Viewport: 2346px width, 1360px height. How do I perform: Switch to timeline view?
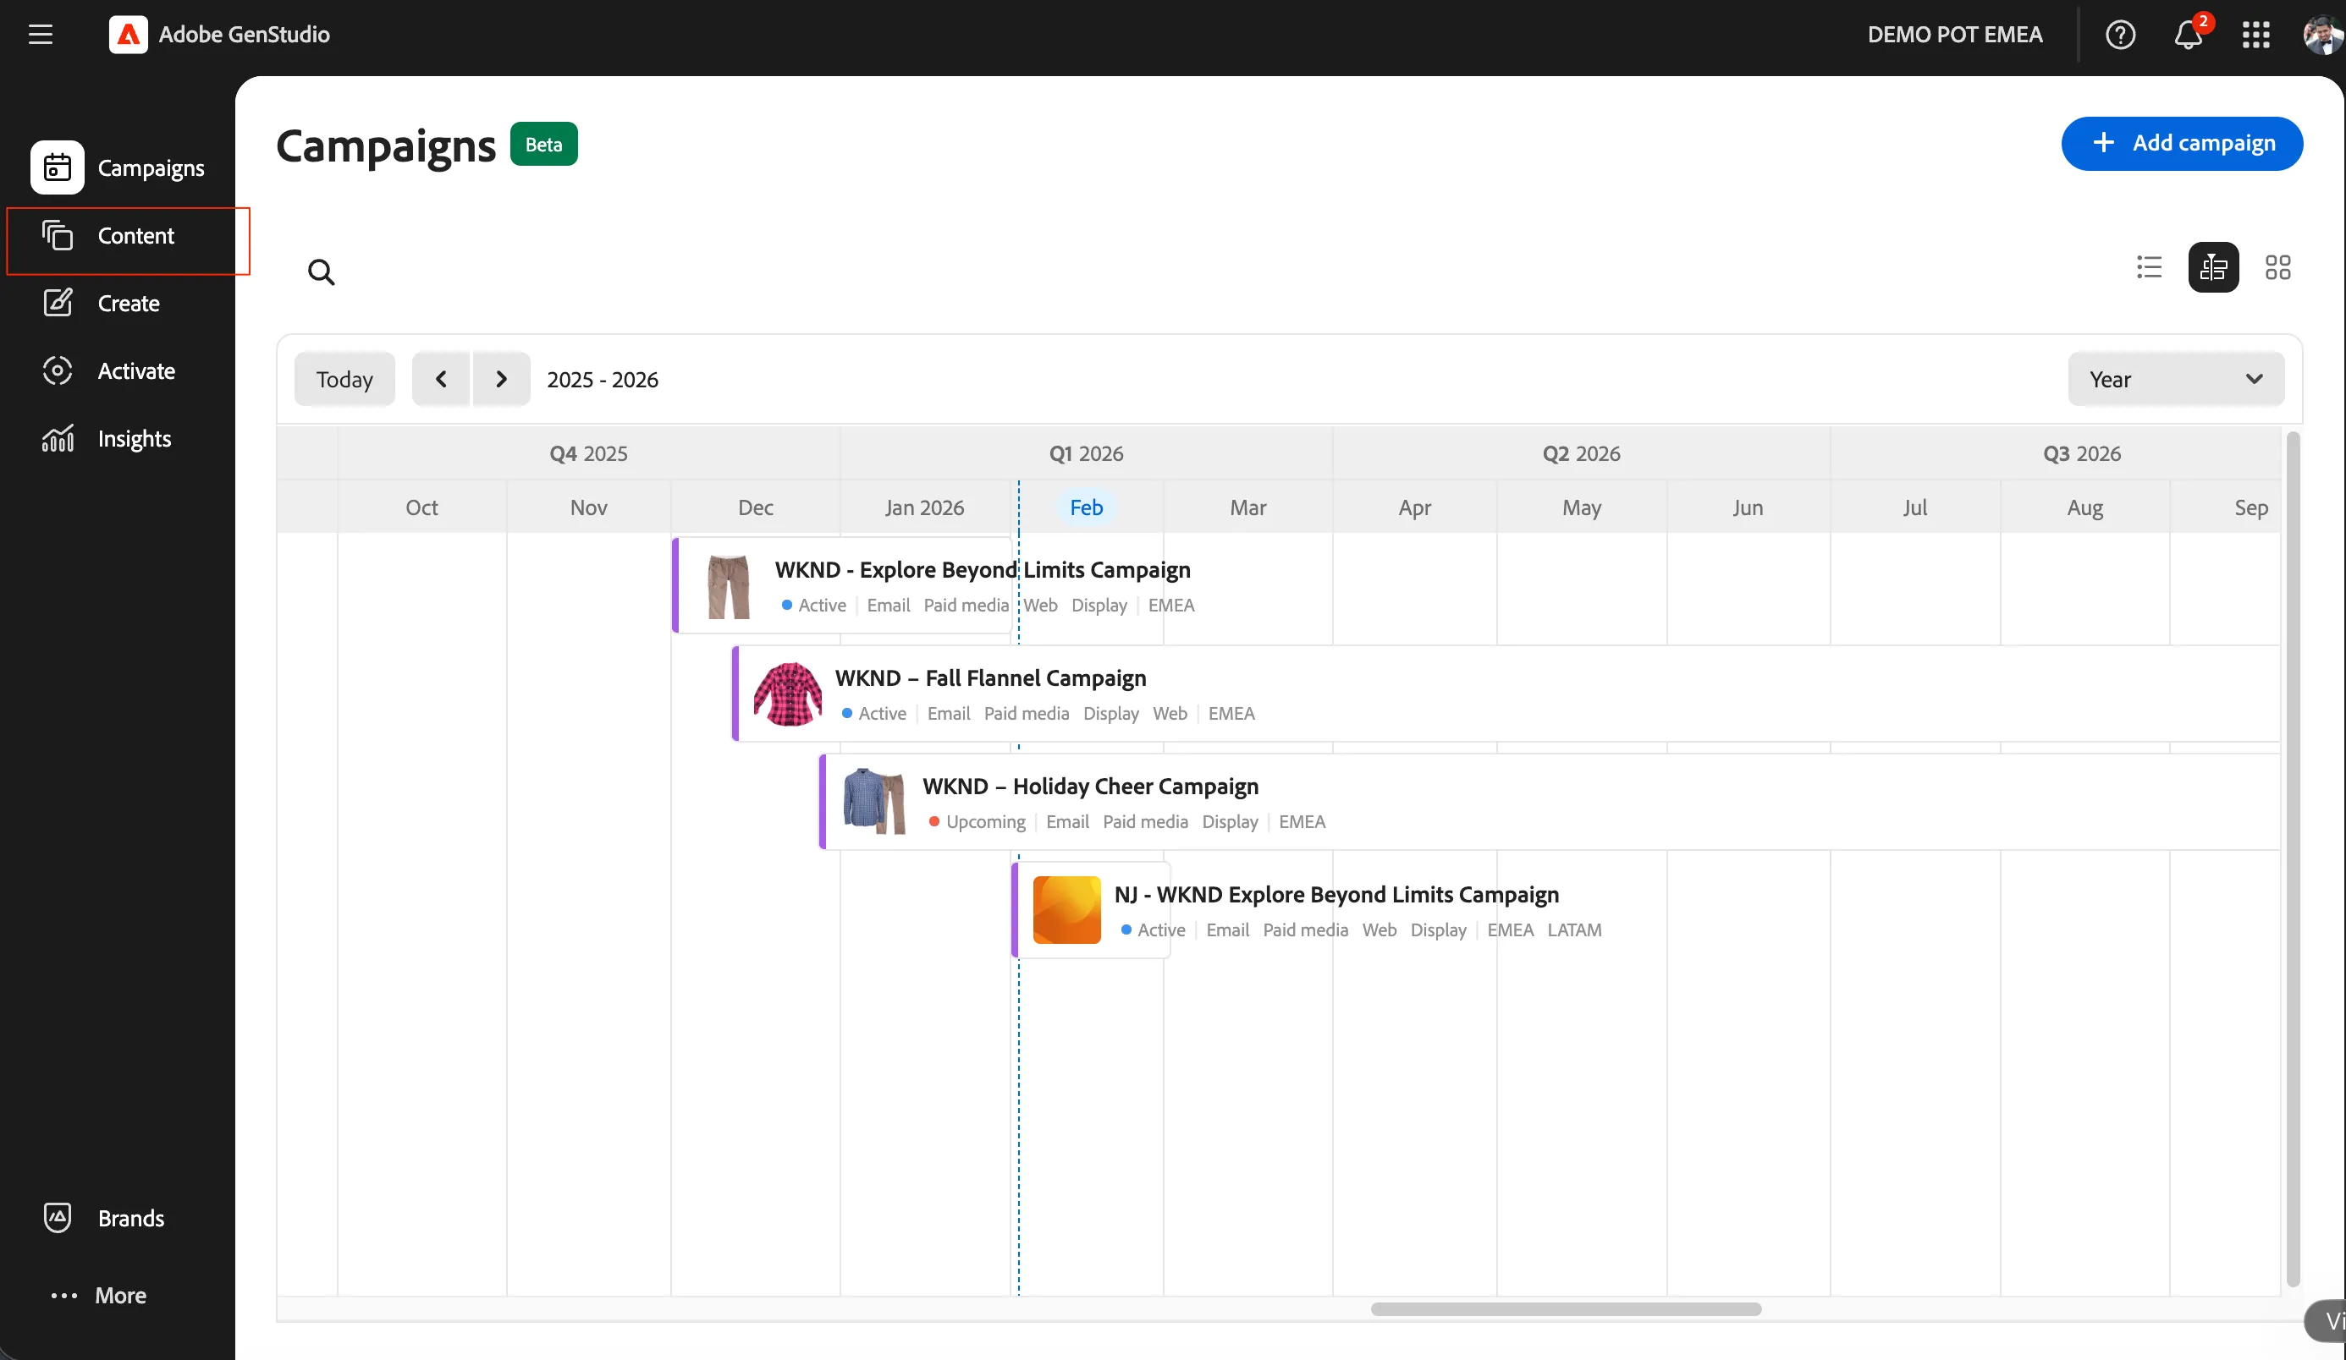coord(2213,267)
